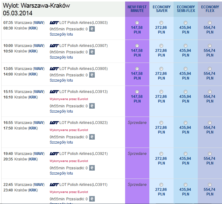The image size is (222, 204).
Task: Select Economy Flex fare for 07:35 flight
Action: [x=210, y=23]
